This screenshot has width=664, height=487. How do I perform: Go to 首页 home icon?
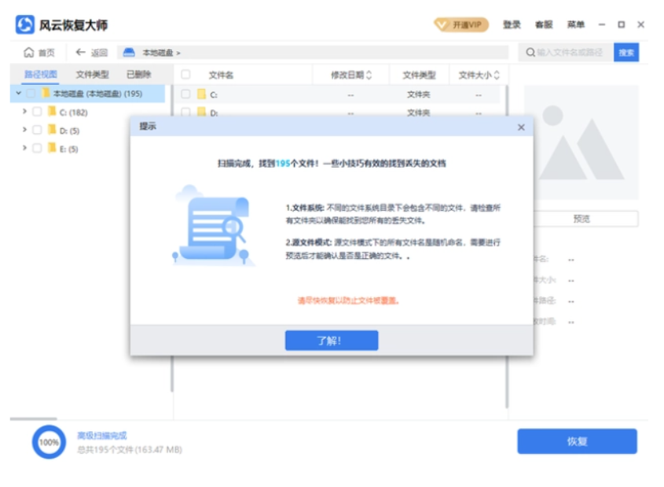point(29,53)
